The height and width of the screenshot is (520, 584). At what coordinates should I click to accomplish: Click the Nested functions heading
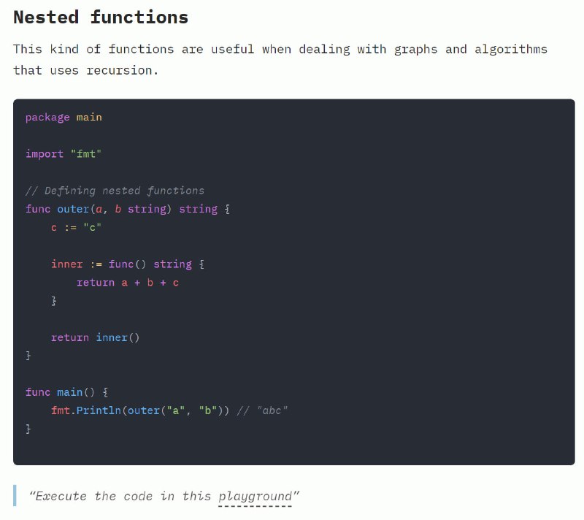click(x=101, y=17)
